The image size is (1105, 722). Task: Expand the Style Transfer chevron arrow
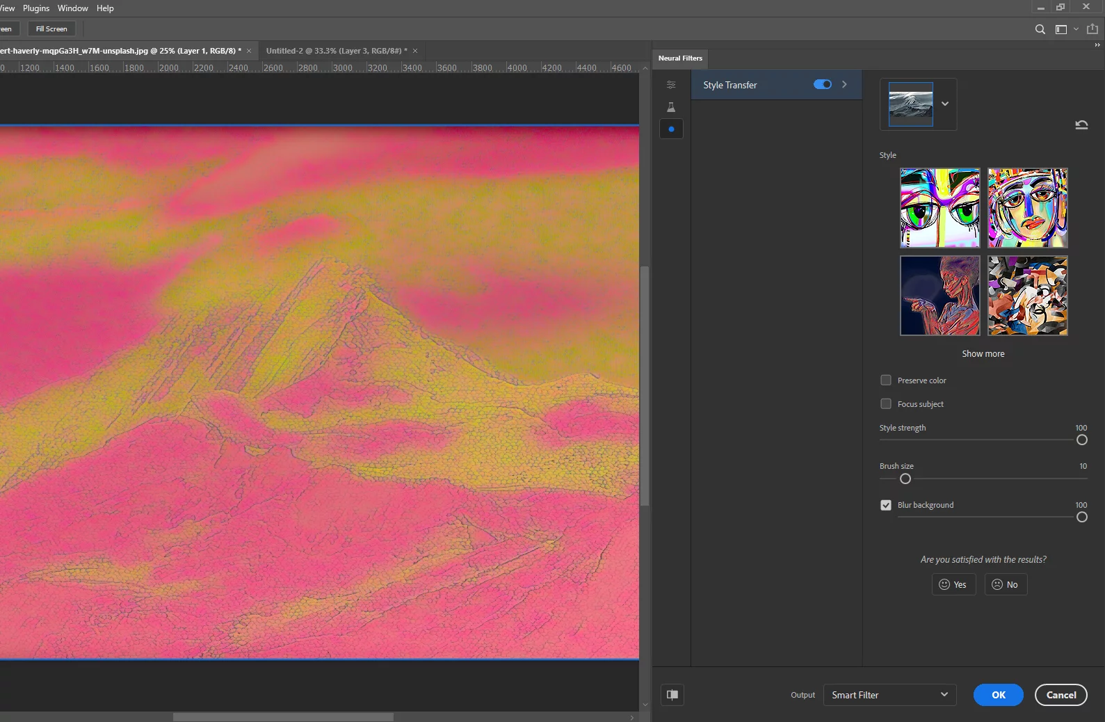click(x=845, y=84)
